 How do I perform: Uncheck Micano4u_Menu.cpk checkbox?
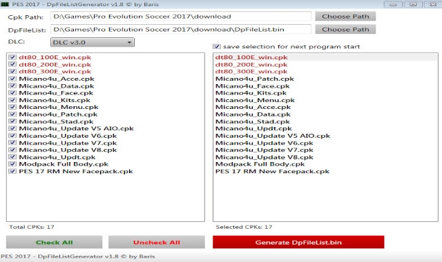tap(12, 107)
